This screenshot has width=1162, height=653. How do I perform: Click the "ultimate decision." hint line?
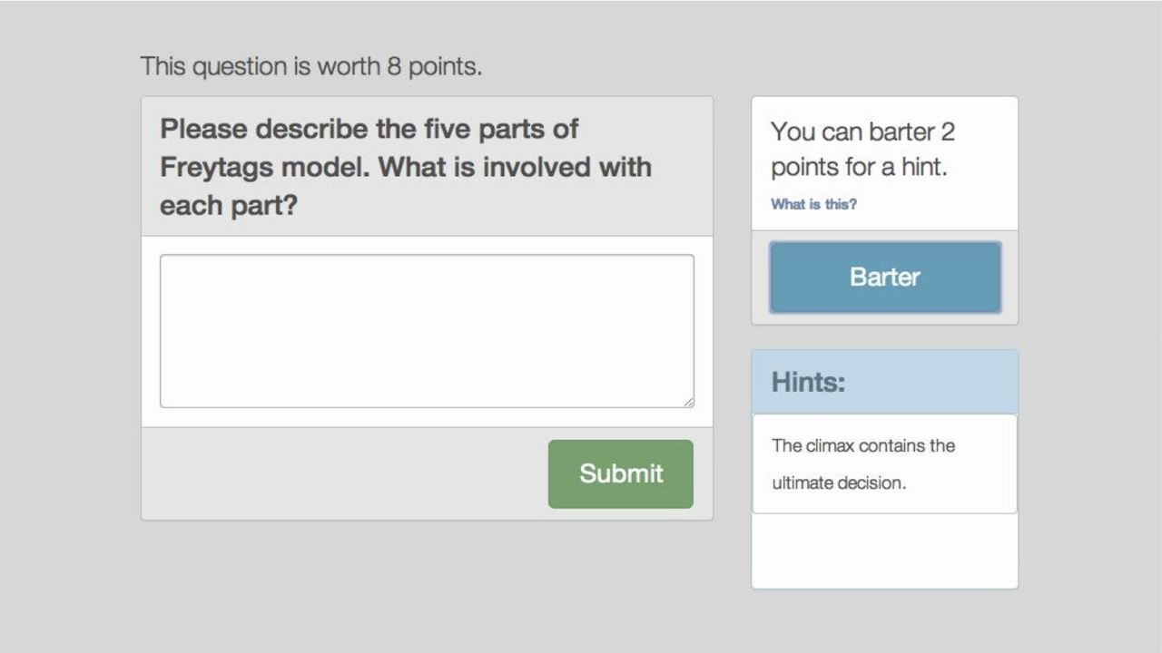click(x=839, y=482)
